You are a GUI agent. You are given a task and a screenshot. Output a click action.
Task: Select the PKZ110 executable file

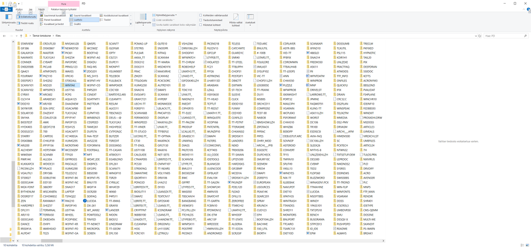pos(45,76)
